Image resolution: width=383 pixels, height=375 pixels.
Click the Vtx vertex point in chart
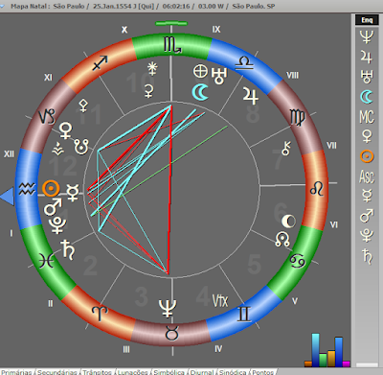click(x=220, y=300)
